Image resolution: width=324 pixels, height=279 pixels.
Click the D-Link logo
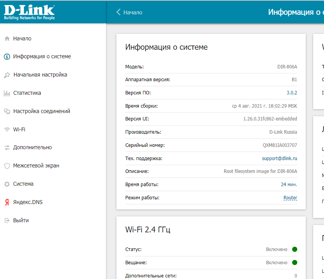(x=29, y=12)
